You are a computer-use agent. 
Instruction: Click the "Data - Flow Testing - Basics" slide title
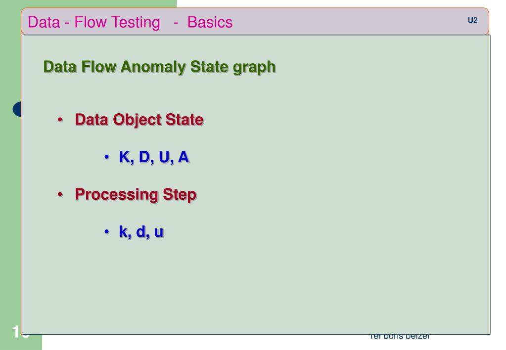click(x=130, y=22)
